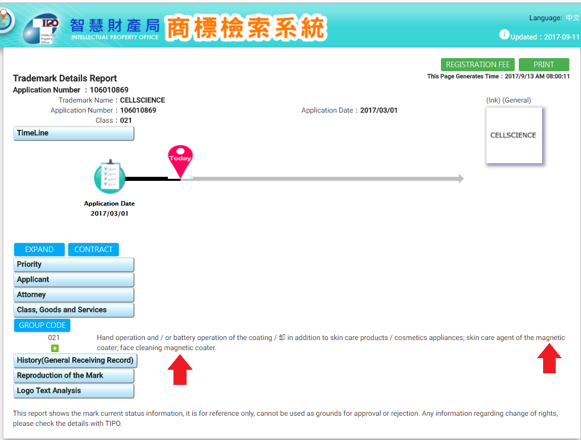581x440 pixels.
Task: Click the page generation time text
Action: coord(499,76)
